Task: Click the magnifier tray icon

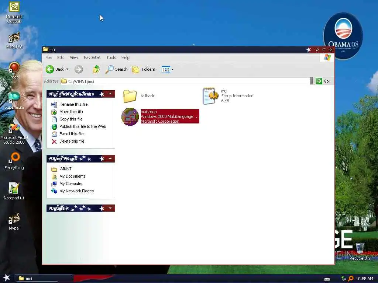Action: (x=351, y=279)
